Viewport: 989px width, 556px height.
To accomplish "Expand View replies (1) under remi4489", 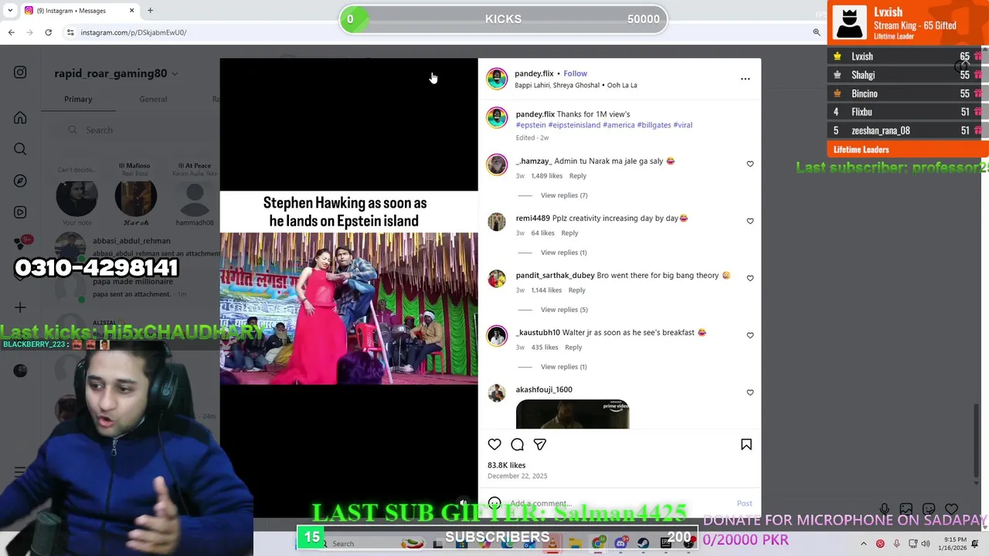I will 564,253.
